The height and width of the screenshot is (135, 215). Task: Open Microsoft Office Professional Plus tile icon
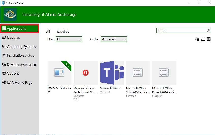click(x=85, y=73)
